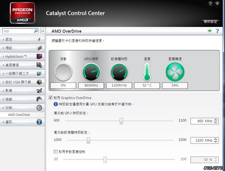The image size is (225, 171).
Task: Click the 54% fan speed readout
Action: 175,85
